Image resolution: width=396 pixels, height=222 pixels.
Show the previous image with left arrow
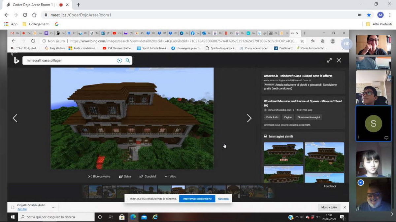15,118
